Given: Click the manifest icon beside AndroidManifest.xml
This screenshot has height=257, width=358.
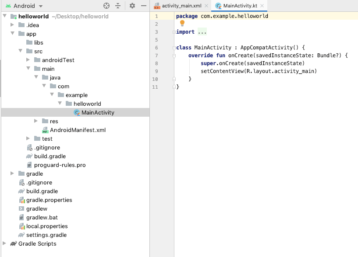Looking at the screenshot, I should [x=46, y=130].
